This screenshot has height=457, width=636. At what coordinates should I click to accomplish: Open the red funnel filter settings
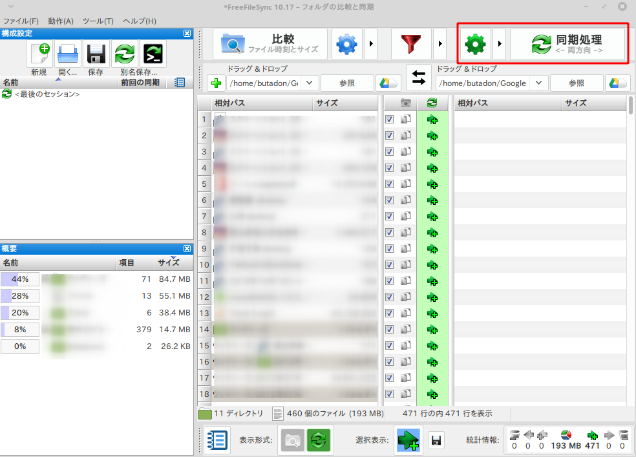(411, 44)
